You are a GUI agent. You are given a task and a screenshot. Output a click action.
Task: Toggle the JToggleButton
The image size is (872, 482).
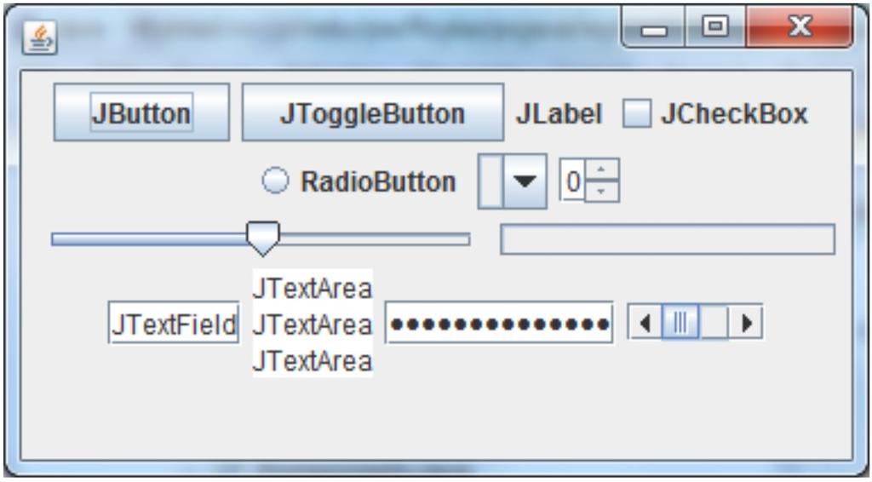click(373, 112)
